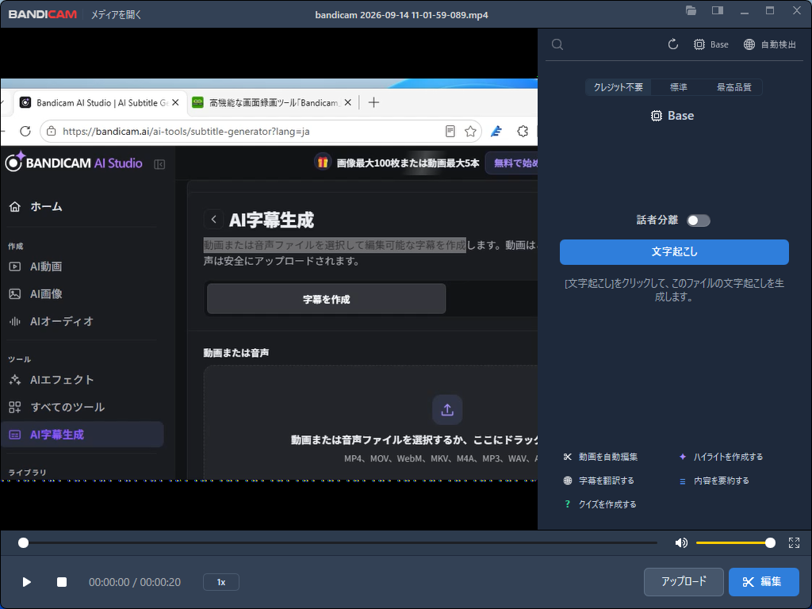Mute audio with speaker icon
812x609 pixels.
coord(681,542)
